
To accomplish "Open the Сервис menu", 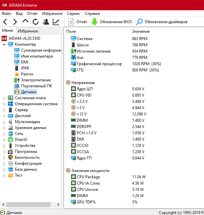I will tap(73, 14).
